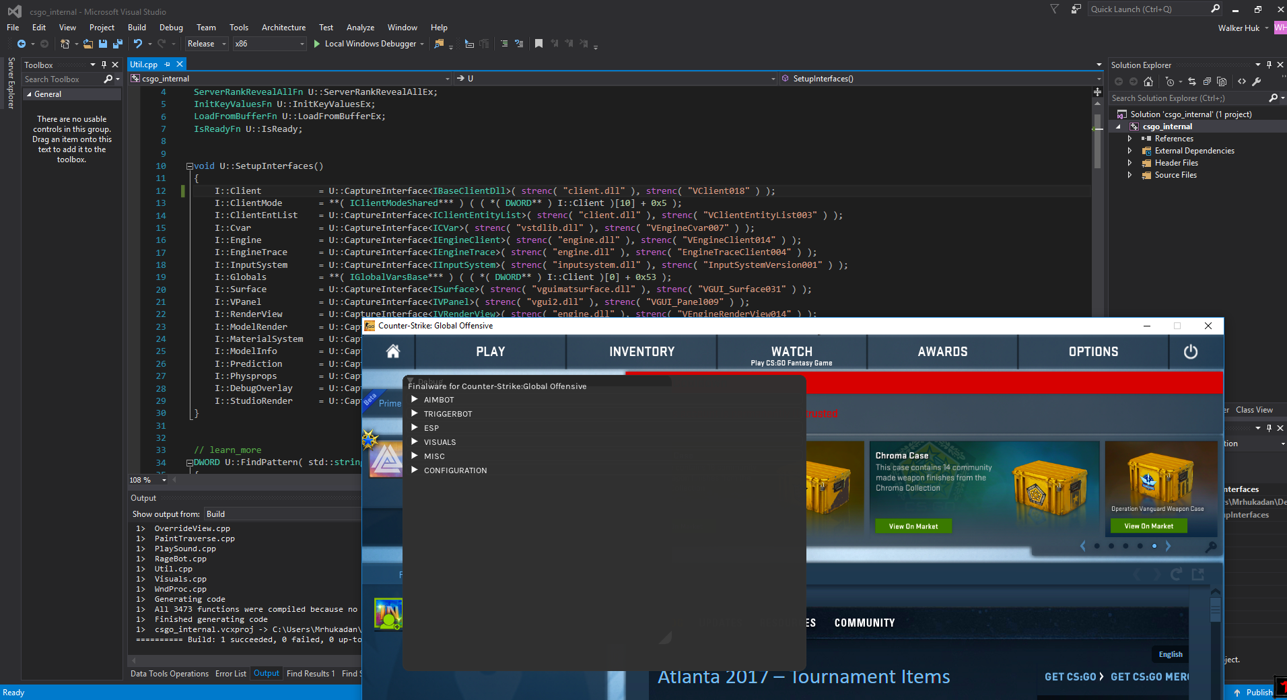
Task: Open the Release configuration dropdown
Action: point(207,44)
